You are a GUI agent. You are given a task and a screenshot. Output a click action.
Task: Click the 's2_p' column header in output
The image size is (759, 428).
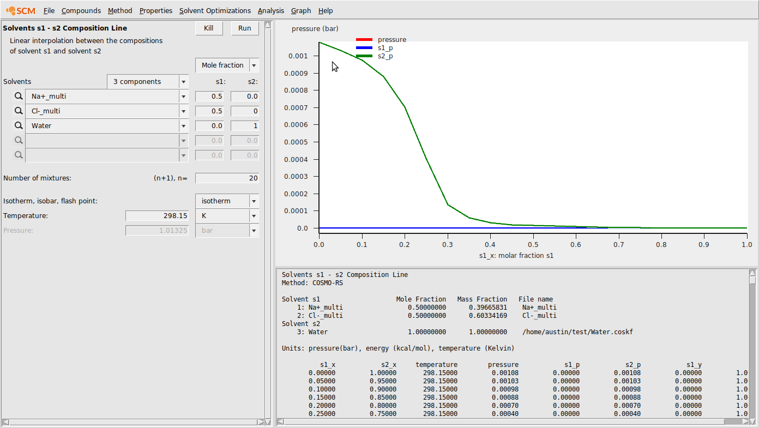click(x=633, y=365)
